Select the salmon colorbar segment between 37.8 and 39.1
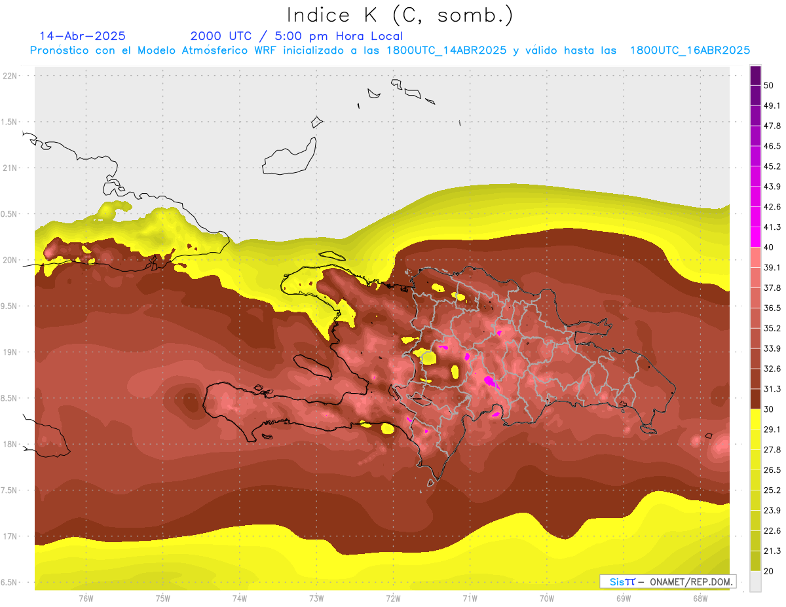This screenshot has width=786, height=607. point(755,278)
